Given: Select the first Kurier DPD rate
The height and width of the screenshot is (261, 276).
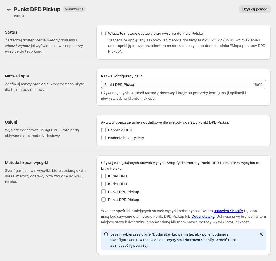Looking at the screenshot, I should [103, 176].
